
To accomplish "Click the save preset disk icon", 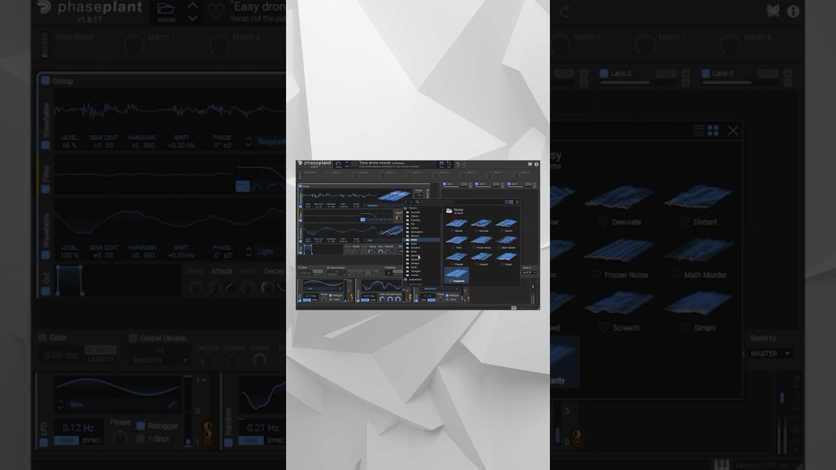I will (442, 163).
